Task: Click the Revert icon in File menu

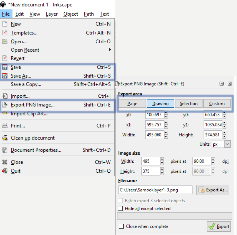Action: pyautogui.click(x=5, y=58)
